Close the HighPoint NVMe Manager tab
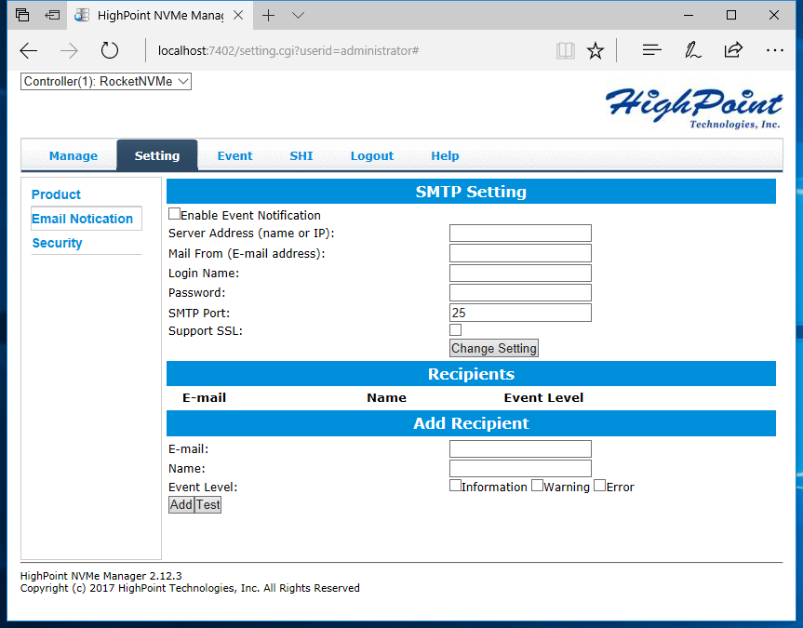 tap(238, 16)
